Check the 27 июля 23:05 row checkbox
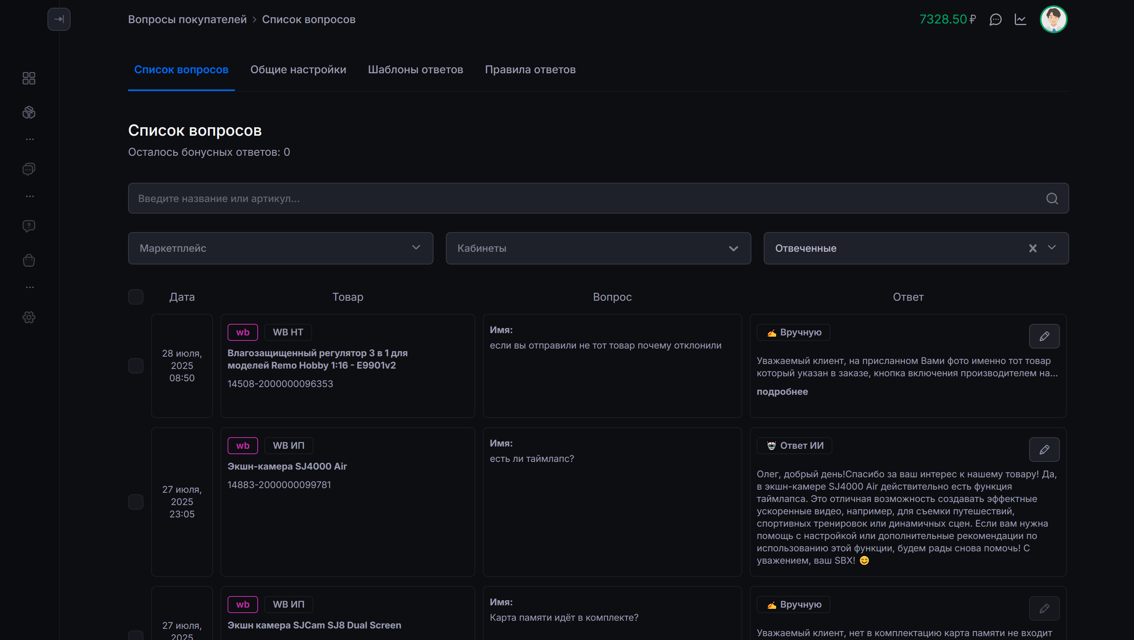 click(x=136, y=502)
